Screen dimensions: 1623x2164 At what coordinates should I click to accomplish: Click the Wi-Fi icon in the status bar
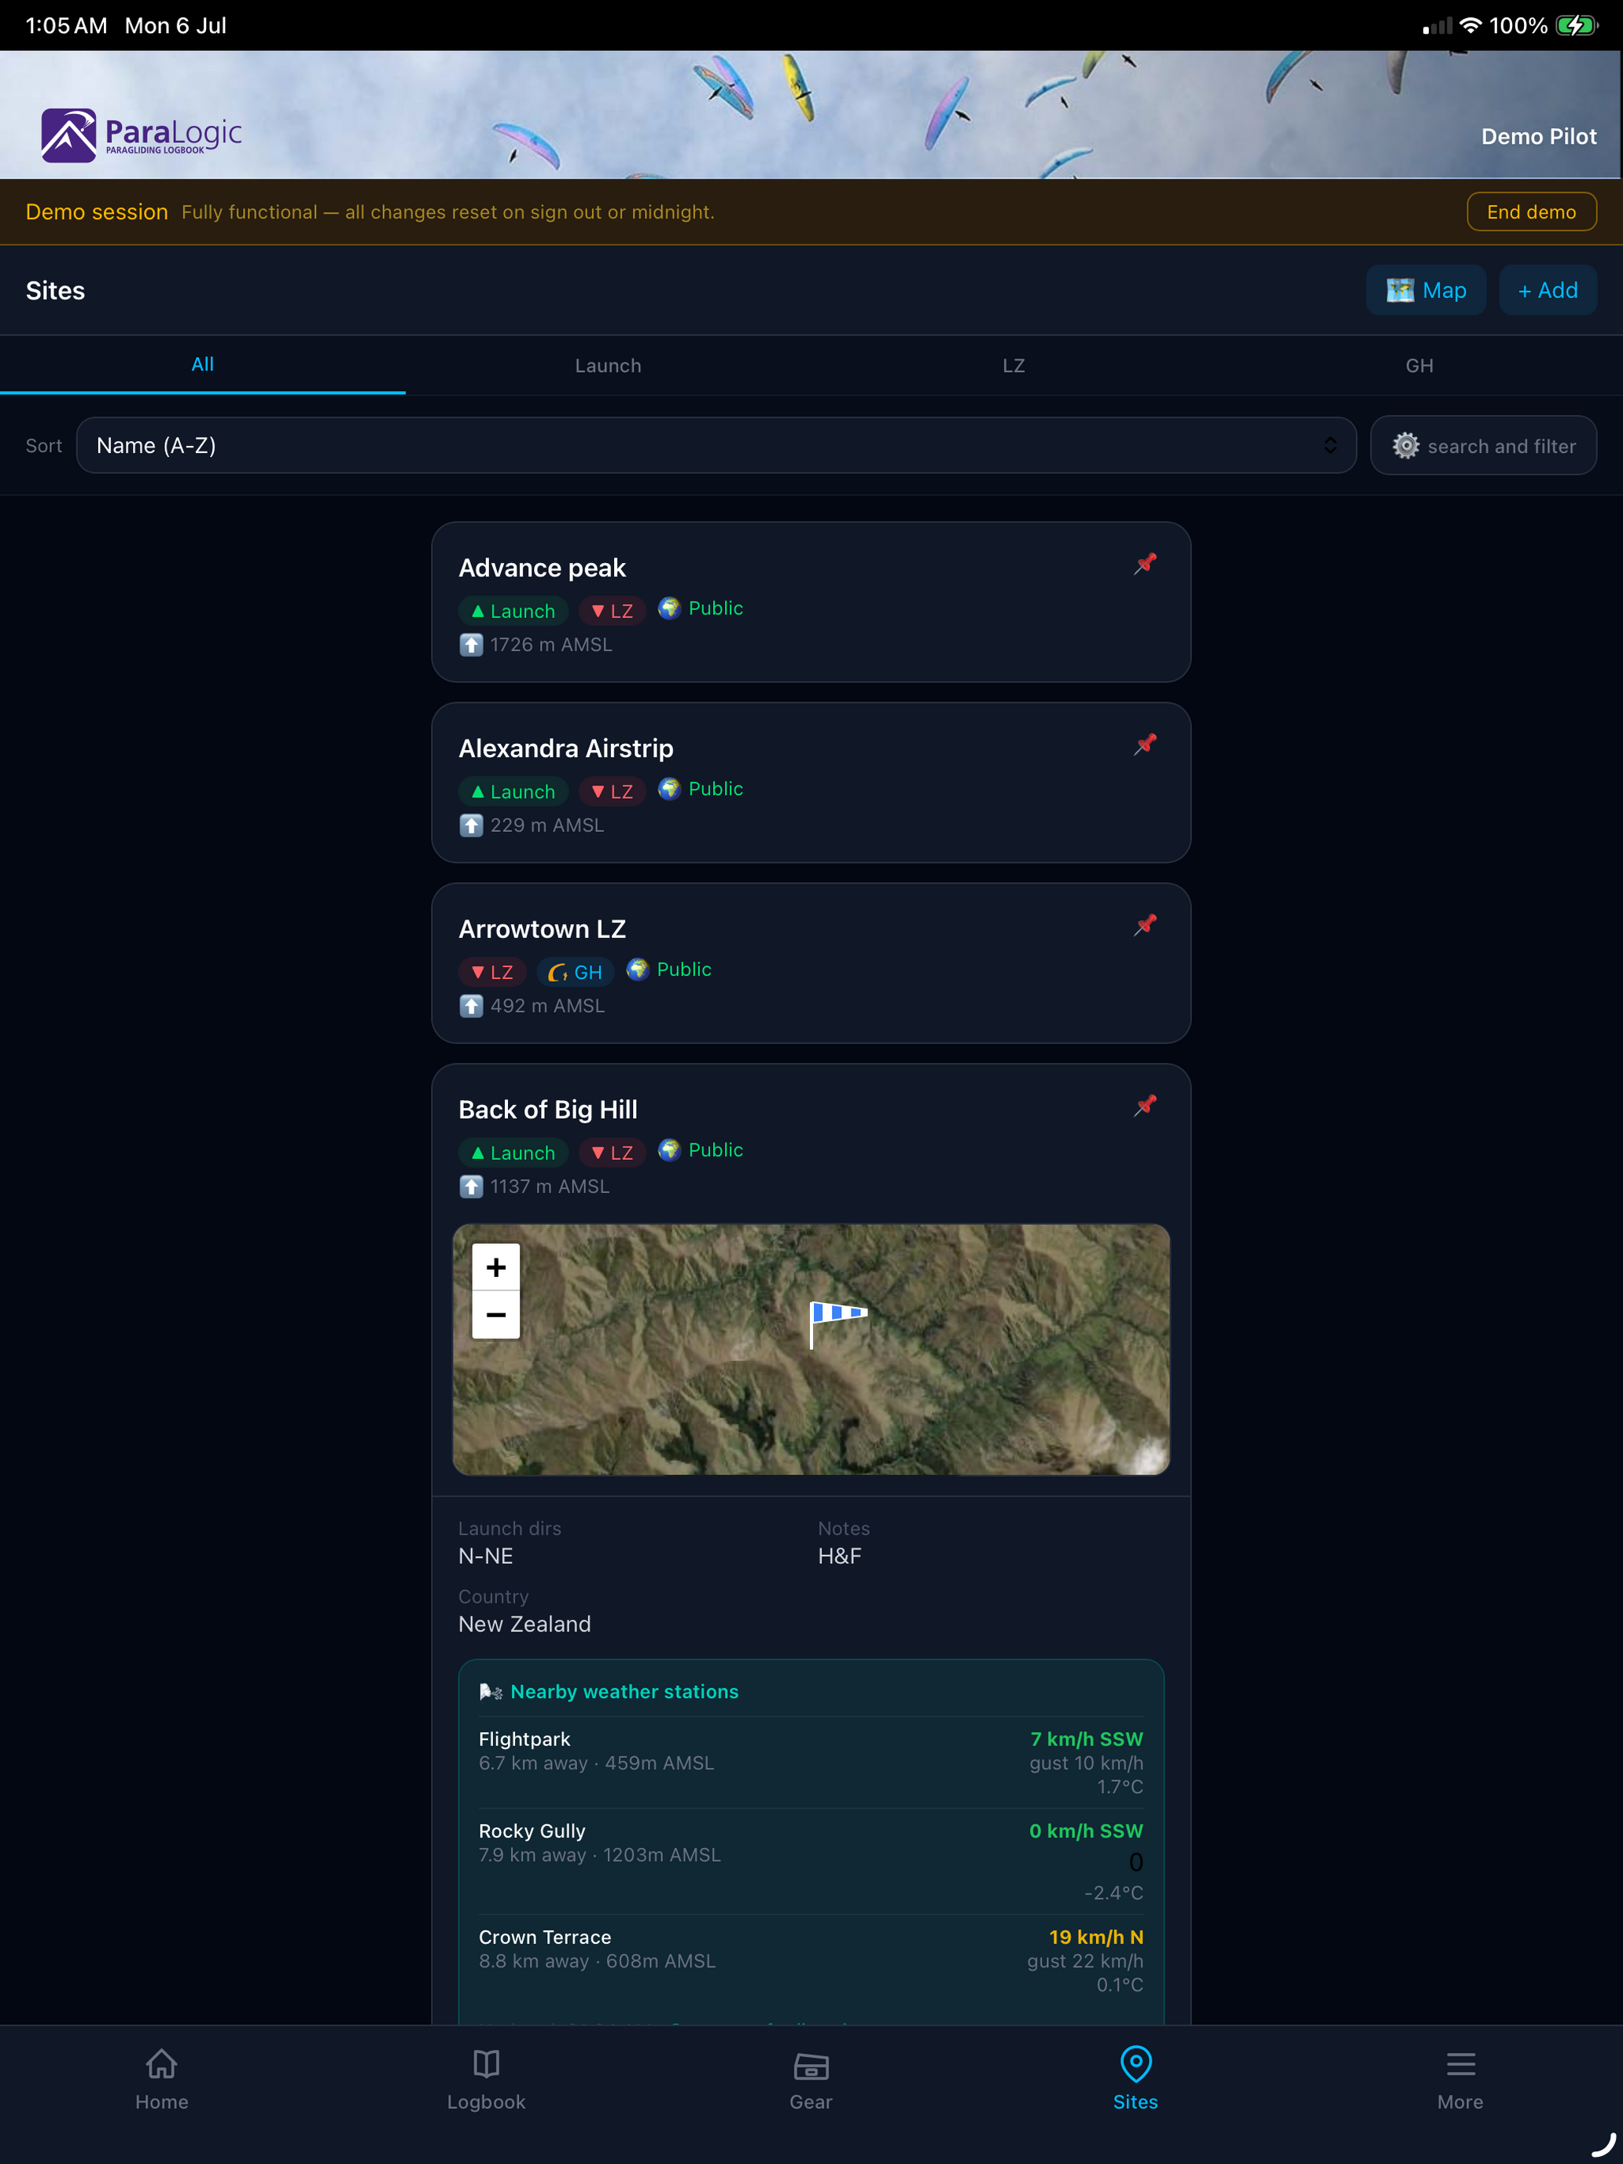(x=1470, y=25)
